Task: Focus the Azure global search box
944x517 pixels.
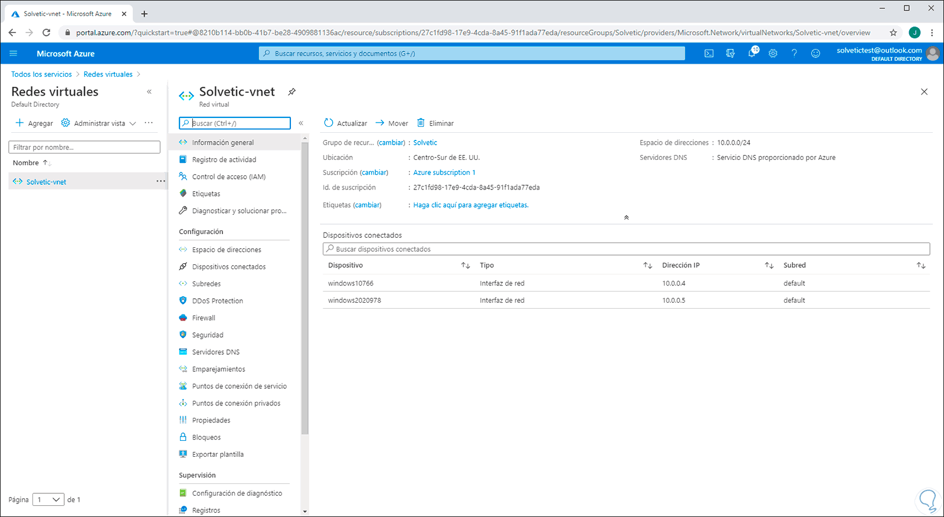Action: [472, 54]
